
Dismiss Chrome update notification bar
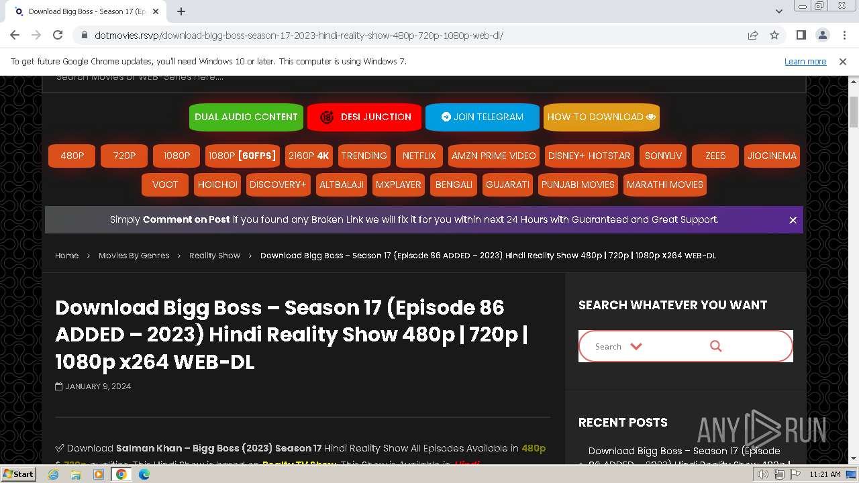[x=843, y=61]
